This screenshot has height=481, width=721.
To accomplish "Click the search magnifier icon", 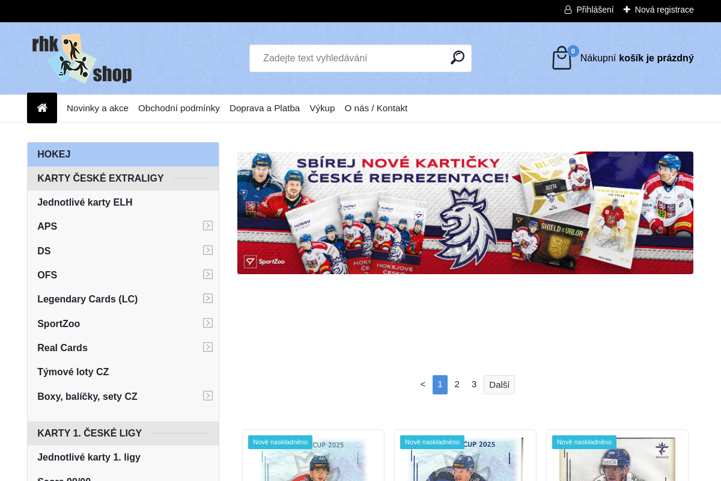I will pyautogui.click(x=457, y=58).
